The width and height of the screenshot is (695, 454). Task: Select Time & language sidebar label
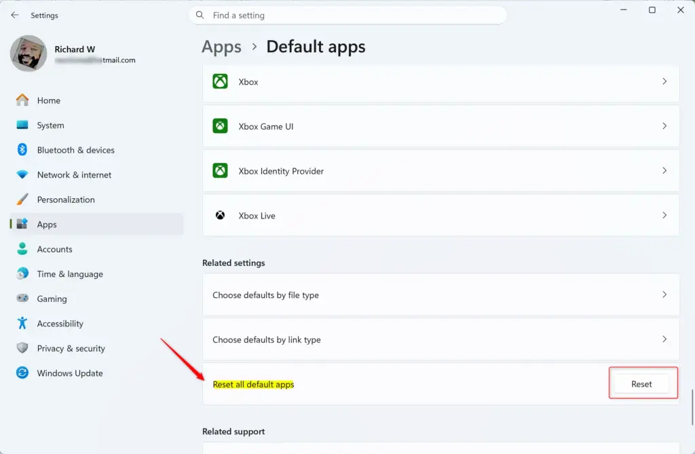coord(70,274)
